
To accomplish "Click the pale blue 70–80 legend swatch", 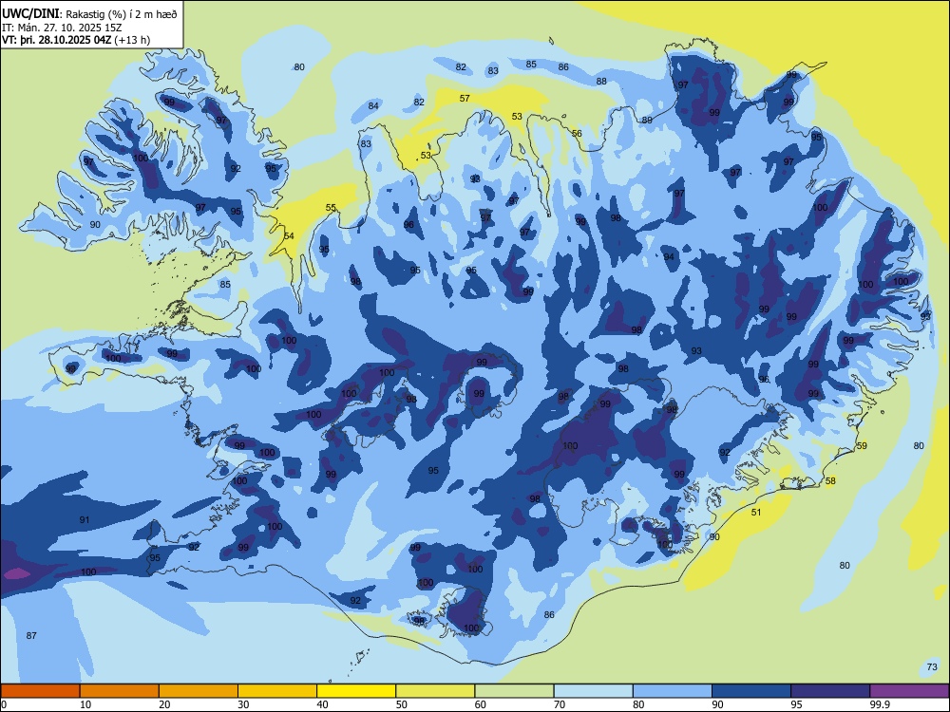I will pos(593,691).
